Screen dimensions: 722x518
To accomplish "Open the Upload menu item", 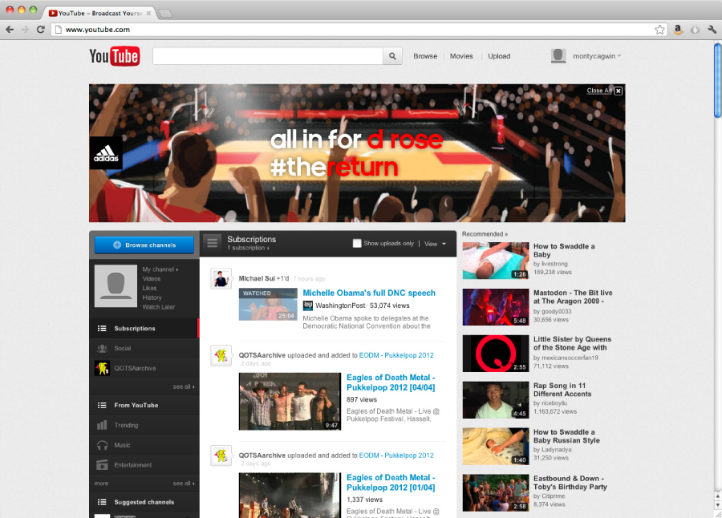I will 499,56.
